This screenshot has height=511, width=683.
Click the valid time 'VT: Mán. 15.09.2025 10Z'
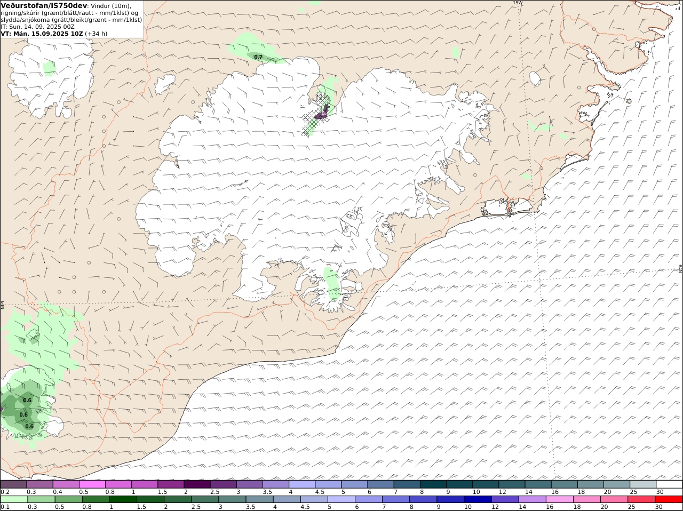click(x=42, y=34)
